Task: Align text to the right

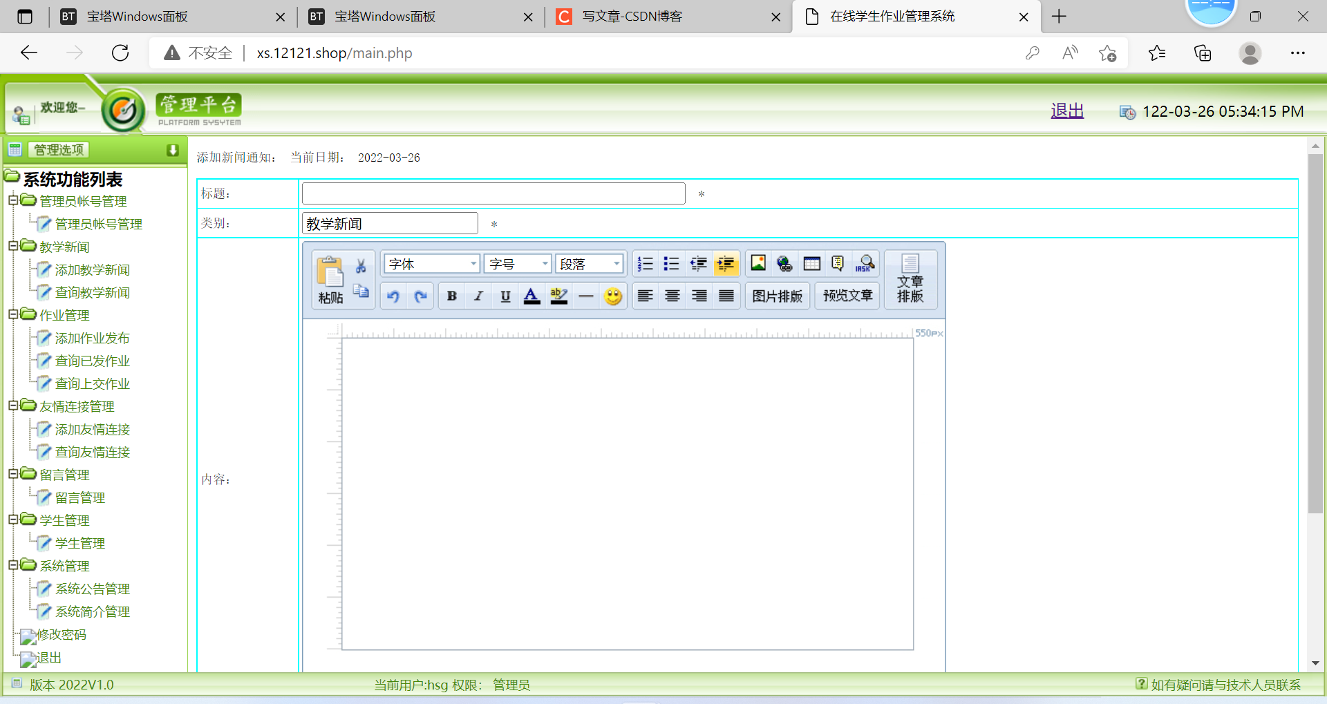Action: [x=699, y=296]
